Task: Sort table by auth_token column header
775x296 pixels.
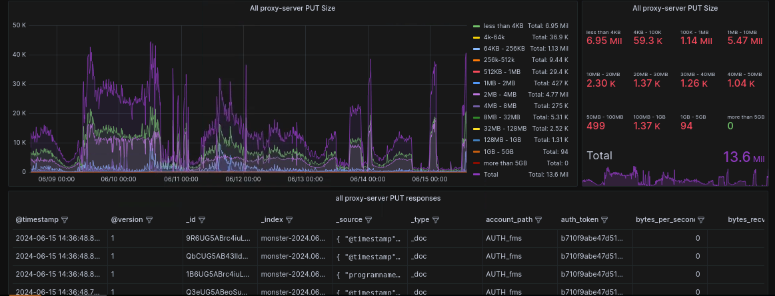Action: point(580,219)
